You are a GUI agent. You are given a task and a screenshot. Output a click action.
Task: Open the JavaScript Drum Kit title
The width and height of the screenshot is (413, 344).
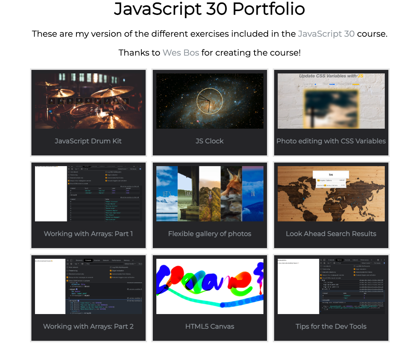pos(88,141)
